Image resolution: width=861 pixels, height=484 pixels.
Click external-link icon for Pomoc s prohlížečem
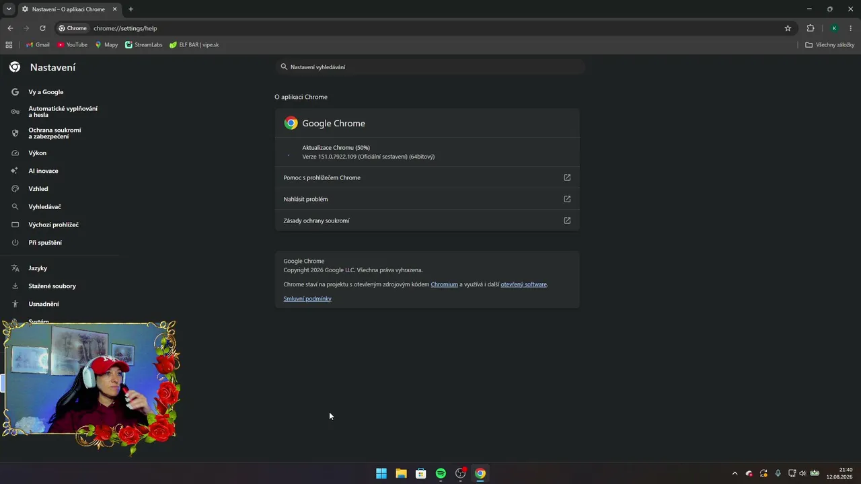(x=567, y=177)
